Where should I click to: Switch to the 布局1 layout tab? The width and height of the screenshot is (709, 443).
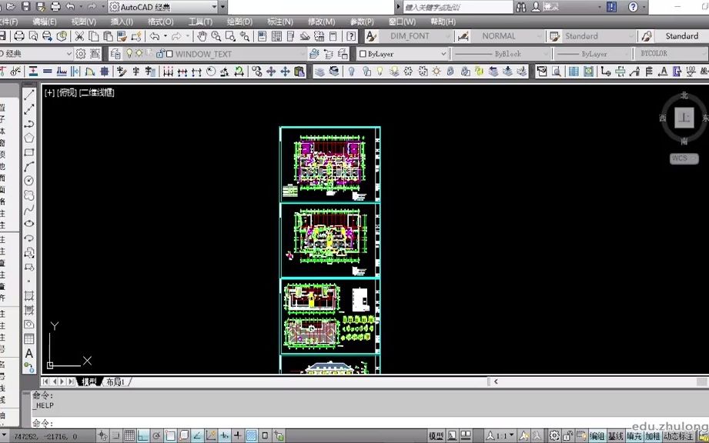point(115,382)
